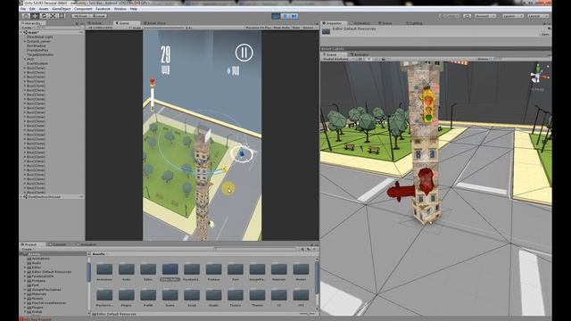Click the favorites star icon in Project
The height and width of the screenshot is (321, 571).
314,250
